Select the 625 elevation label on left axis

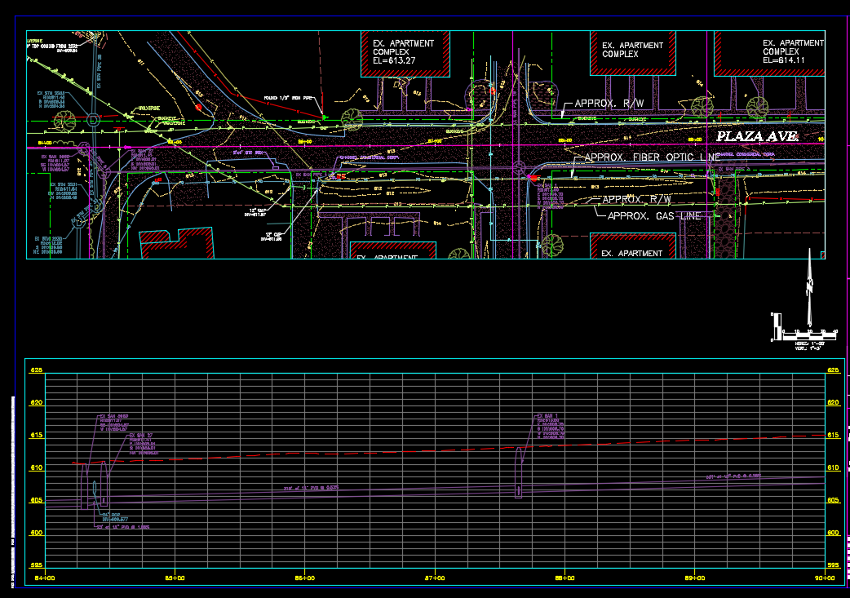click(x=36, y=370)
